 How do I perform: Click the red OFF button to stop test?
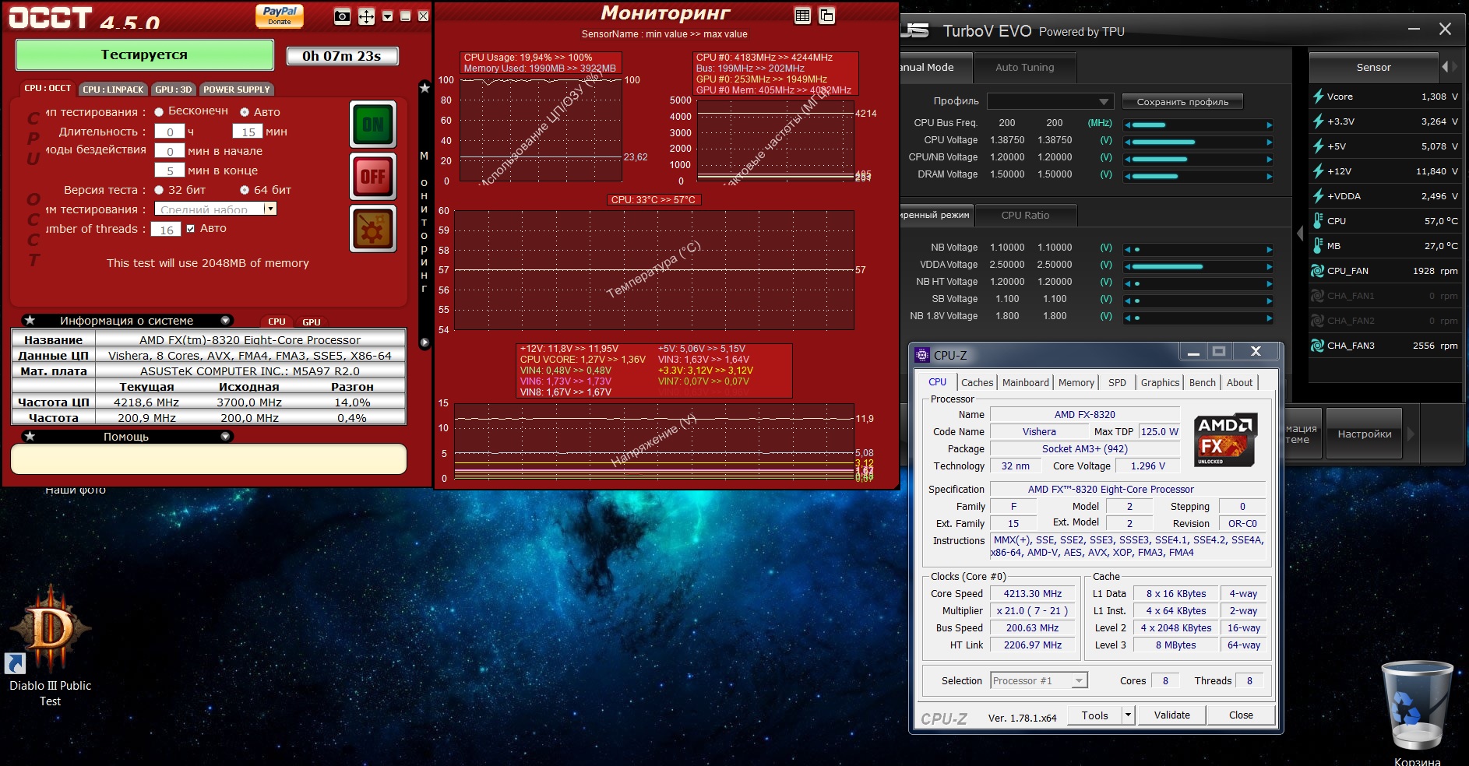pos(373,177)
